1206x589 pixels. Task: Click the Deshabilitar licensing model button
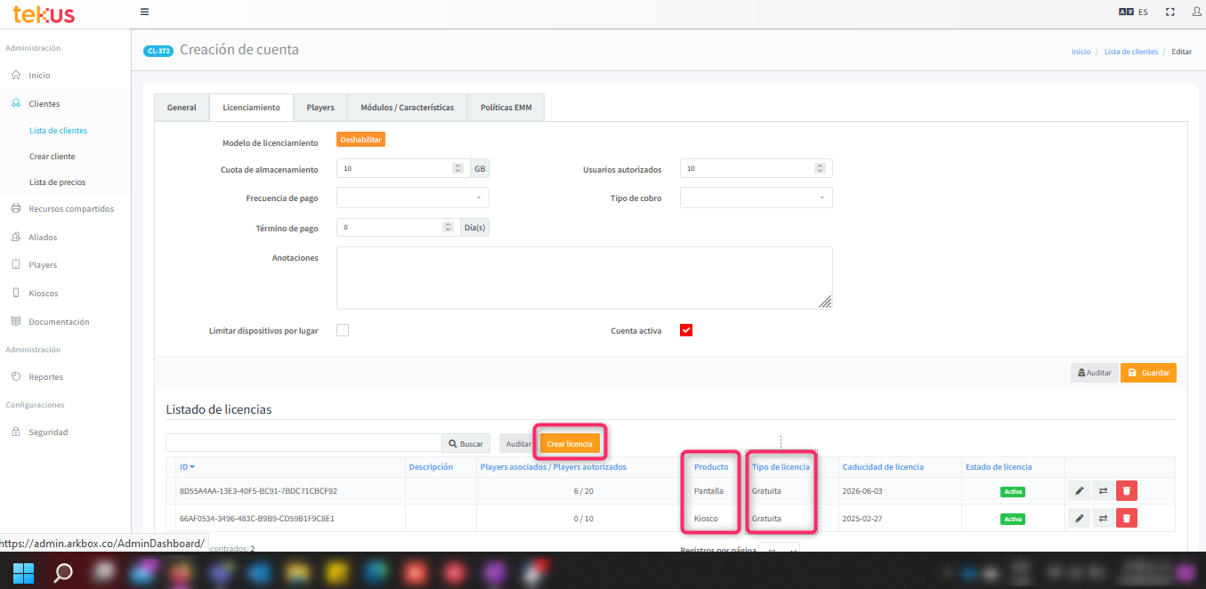(x=360, y=140)
